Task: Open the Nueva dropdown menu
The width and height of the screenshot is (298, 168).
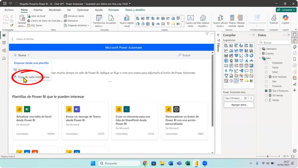Action: 22,55
